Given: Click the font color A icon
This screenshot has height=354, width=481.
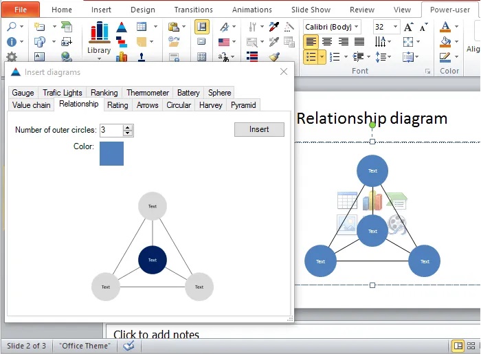Looking at the screenshot, I should pos(445,27).
